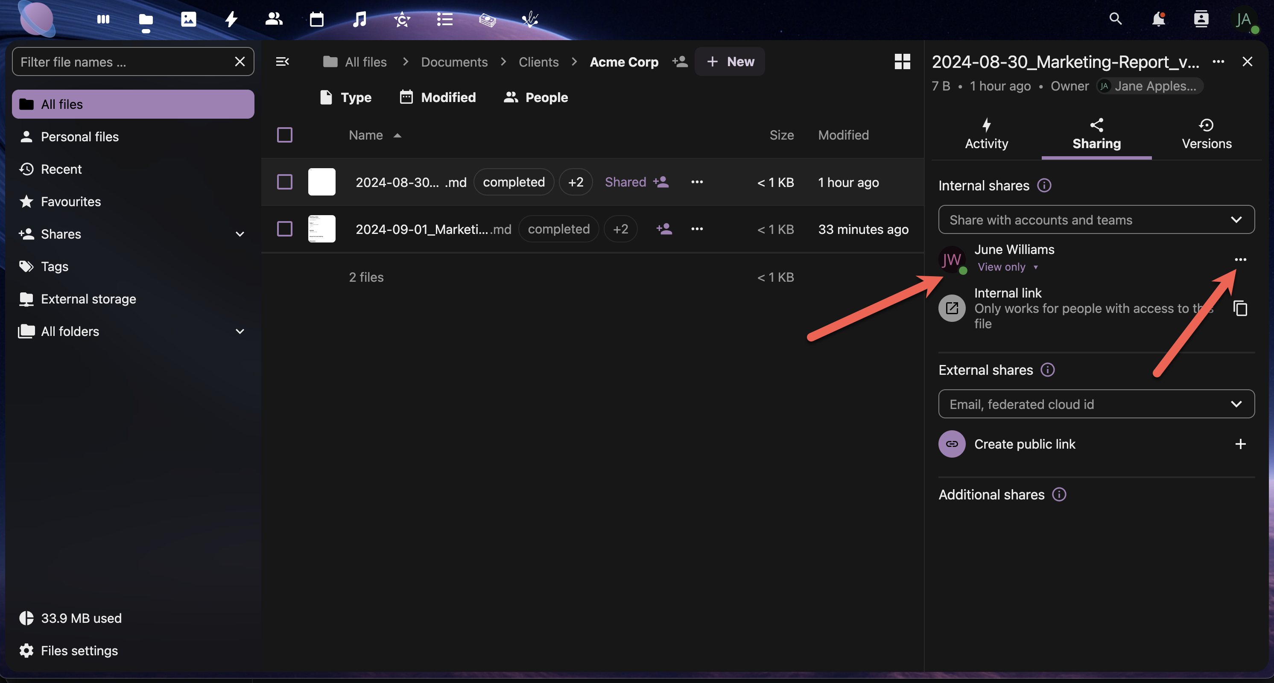Click the New button
Image resolution: width=1274 pixels, height=683 pixels.
(x=730, y=62)
